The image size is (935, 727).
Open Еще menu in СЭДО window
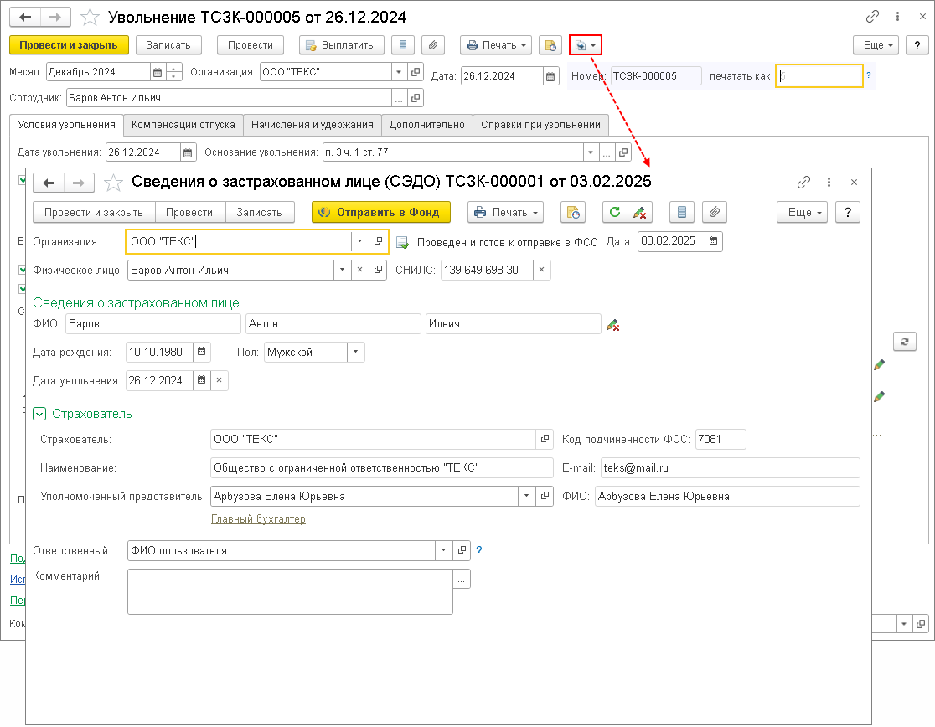point(802,212)
